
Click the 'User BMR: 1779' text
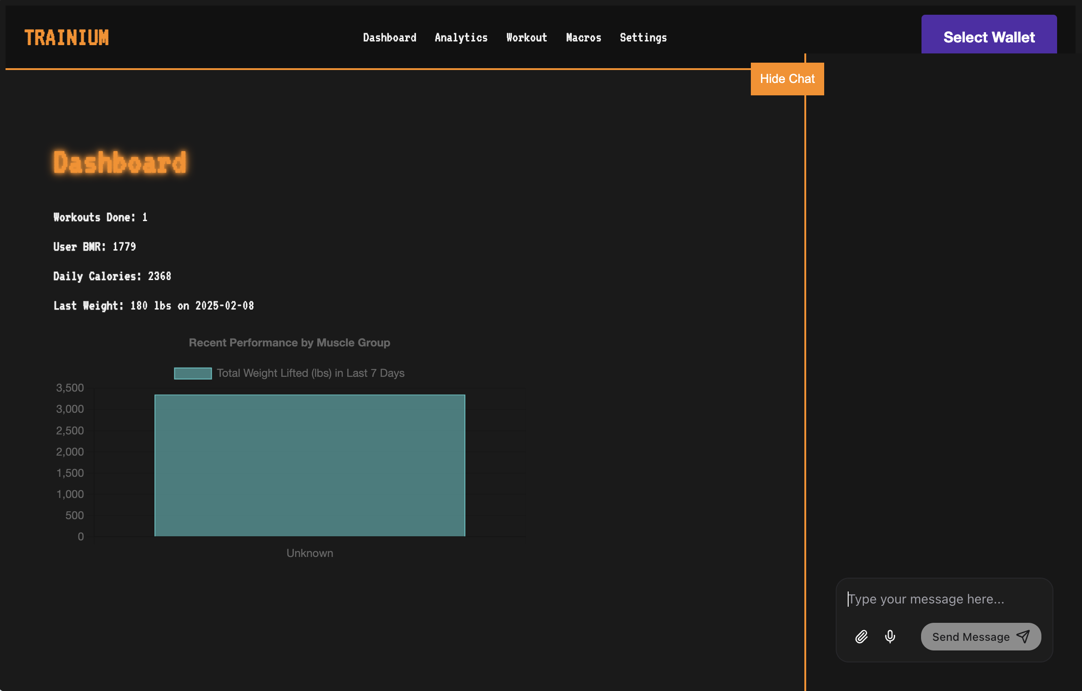95,247
